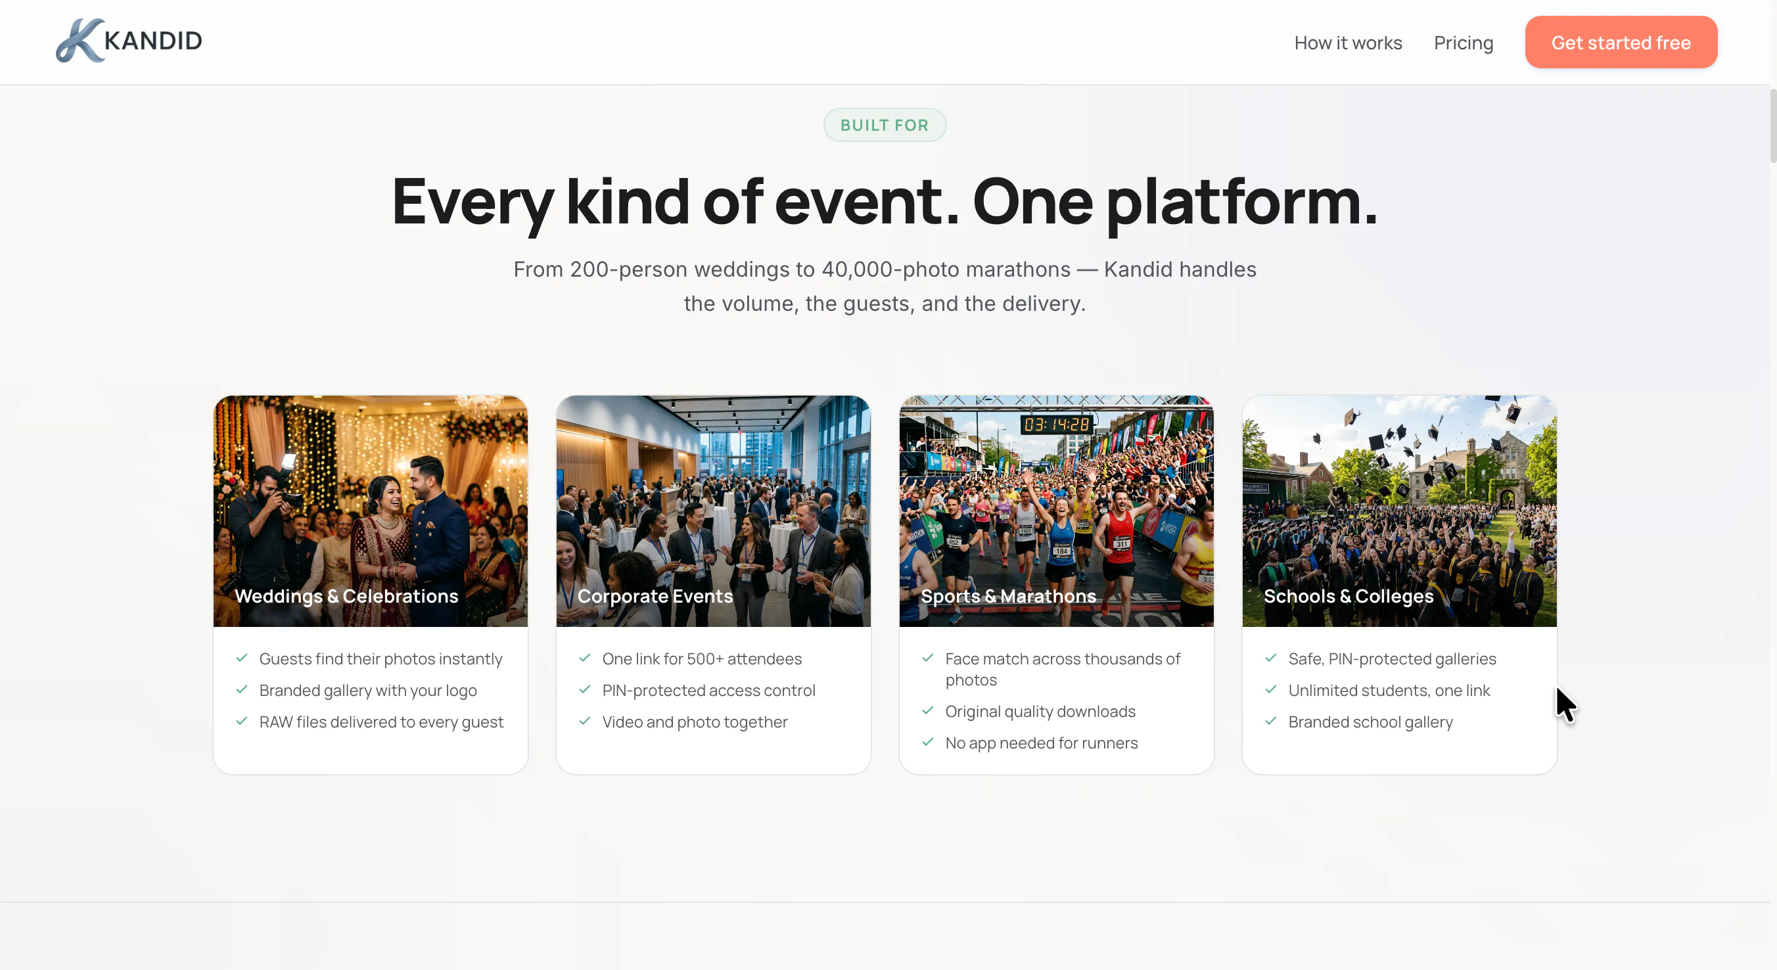Open the Sports & Marathons photo
This screenshot has width=1777, height=970.
coord(1056,511)
